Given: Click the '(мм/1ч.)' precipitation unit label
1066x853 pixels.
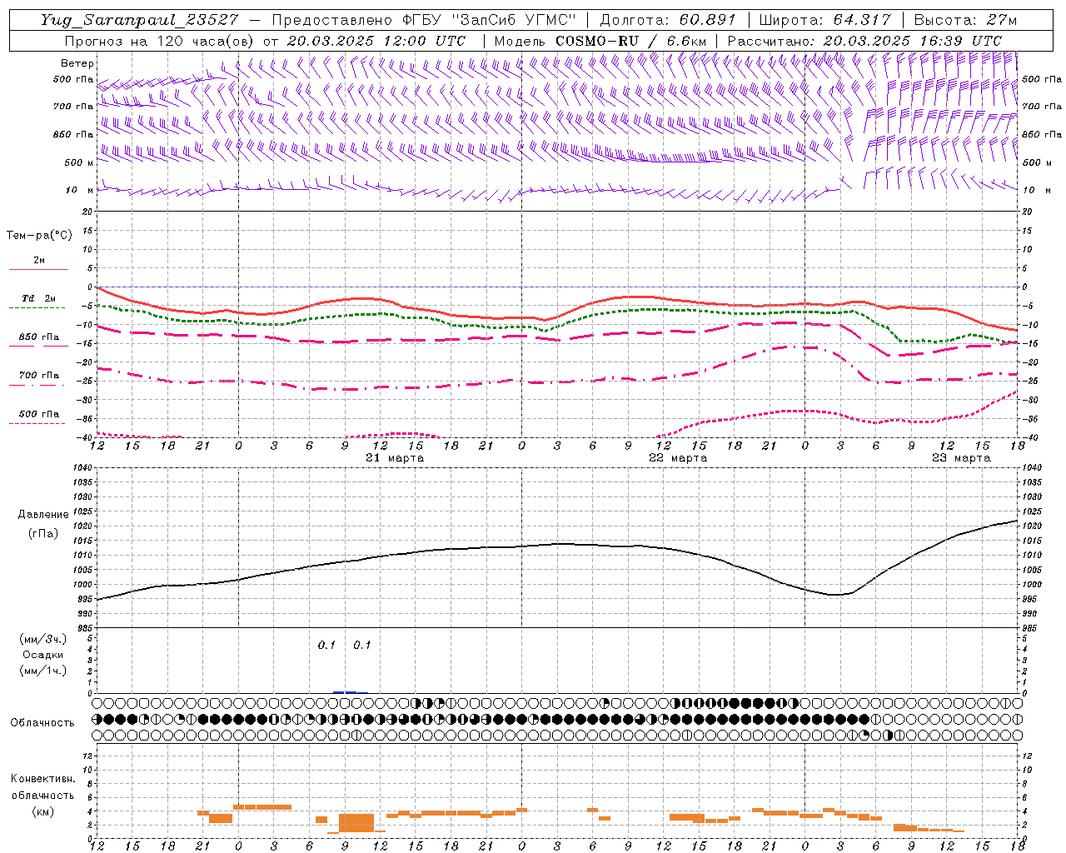Looking at the screenshot, I should (43, 671).
